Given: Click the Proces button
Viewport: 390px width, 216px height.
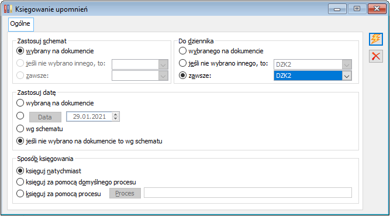Looking at the screenshot, I should point(125,193).
